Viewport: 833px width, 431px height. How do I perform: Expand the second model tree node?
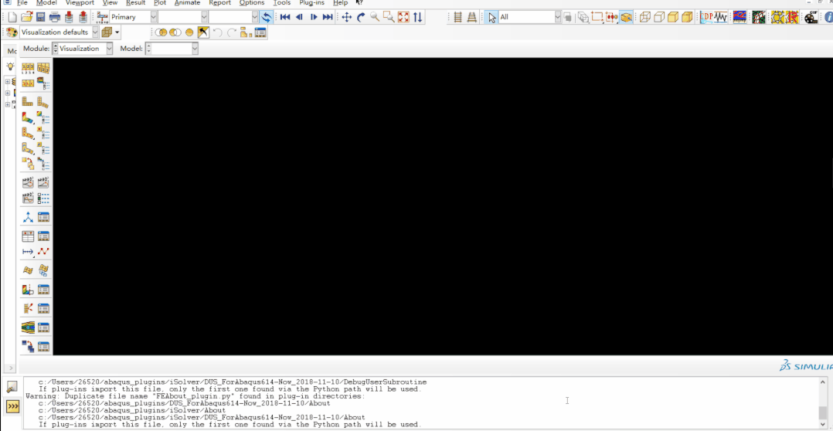click(8, 93)
